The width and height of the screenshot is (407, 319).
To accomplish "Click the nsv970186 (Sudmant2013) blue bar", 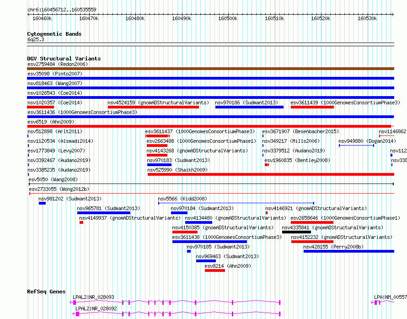I will coord(249,107).
